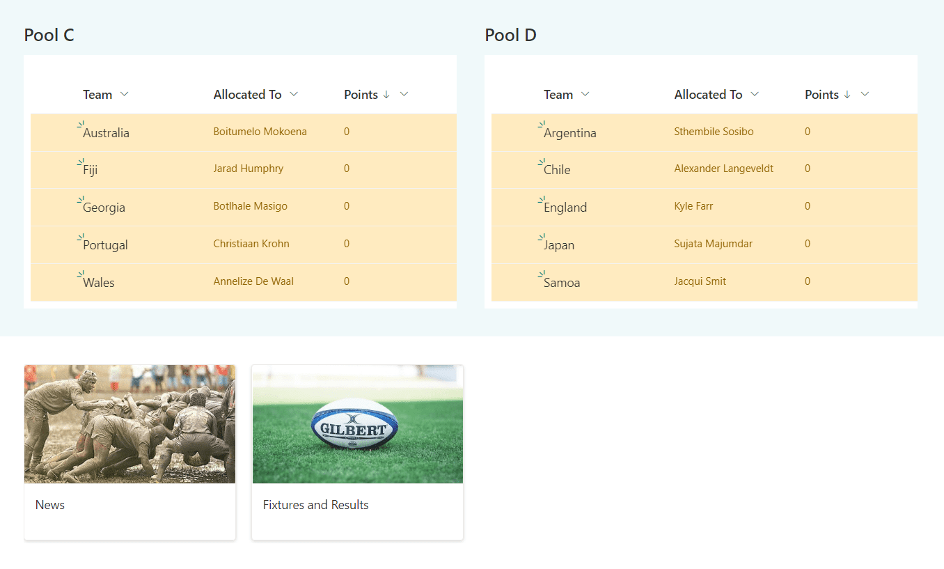Viewport: 944px width, 569px height.
Task: Click Argentina's points value 0
Action: tap(808, 132)
